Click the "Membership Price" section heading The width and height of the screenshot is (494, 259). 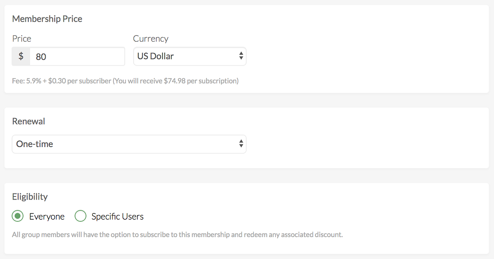pyautogui.click(x=47, y=19)
